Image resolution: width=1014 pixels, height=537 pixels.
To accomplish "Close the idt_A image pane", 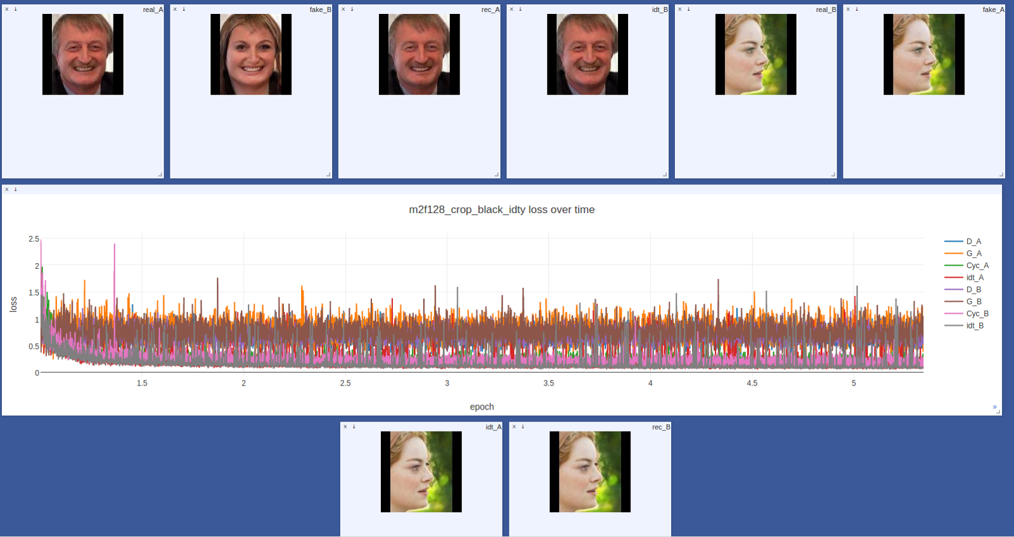I will (345, 427).
